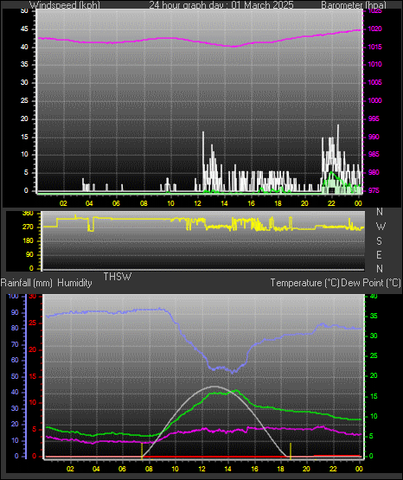403x480 pixels.
Task: Click the E compass direction label
Action: (379, 254)
